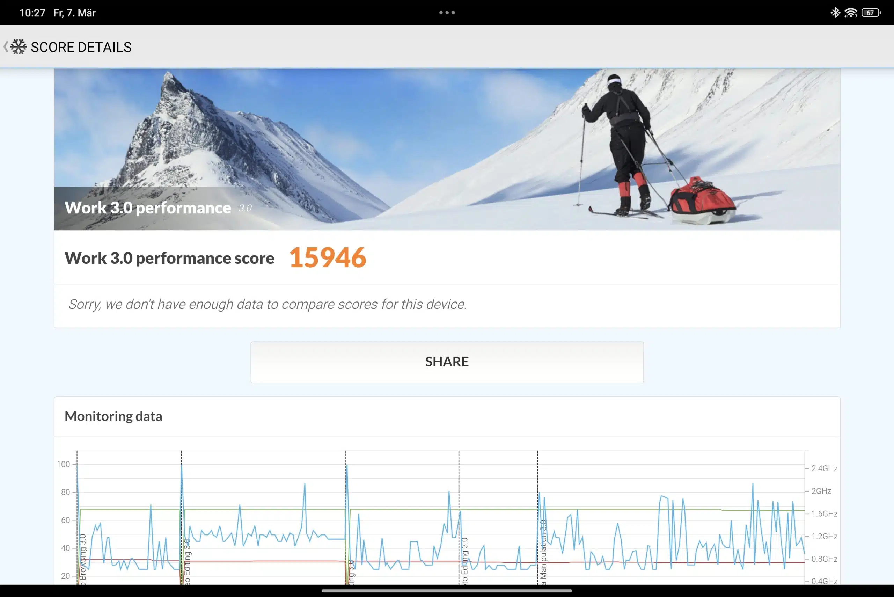The image size is (894, 597).
Task: Tap the 1.6GHz axis label
Action: click(824, 514)
